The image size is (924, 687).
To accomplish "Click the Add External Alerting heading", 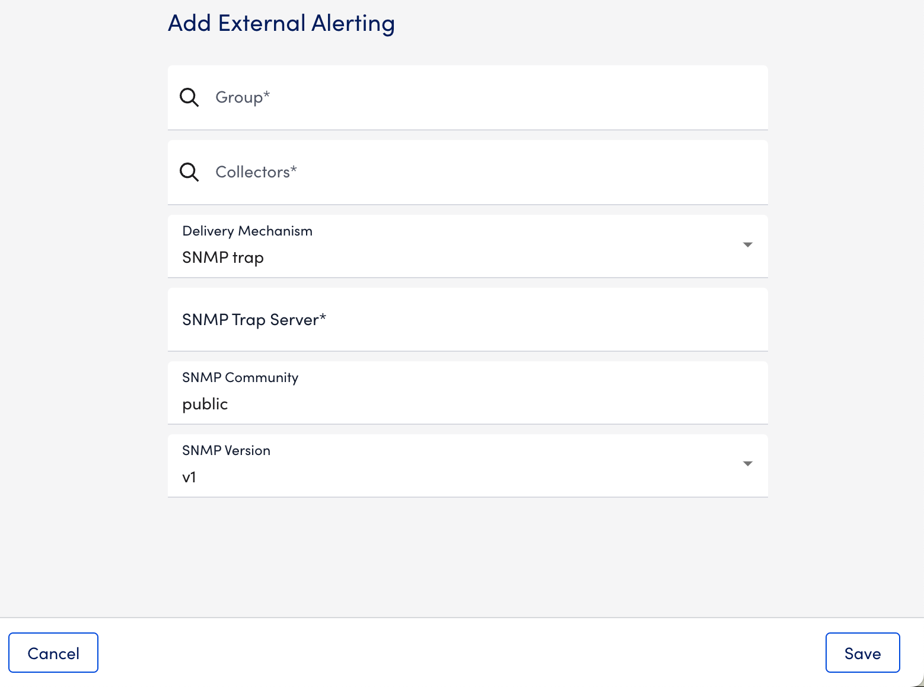I will coord(282,23).
